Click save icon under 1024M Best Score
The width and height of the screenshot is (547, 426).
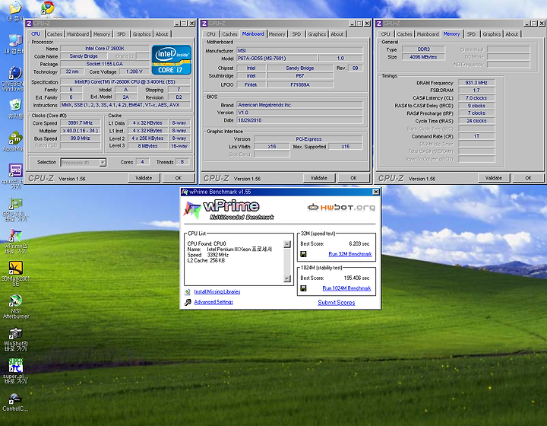click(303, 288)
